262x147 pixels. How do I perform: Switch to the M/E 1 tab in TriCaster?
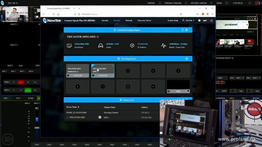coord(5,71)
